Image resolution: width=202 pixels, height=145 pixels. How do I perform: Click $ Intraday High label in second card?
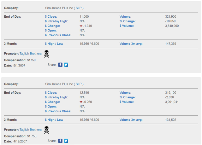pos(56,97)
